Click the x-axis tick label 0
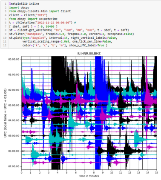This screenshot has width=161, height=180. point(21,173)
